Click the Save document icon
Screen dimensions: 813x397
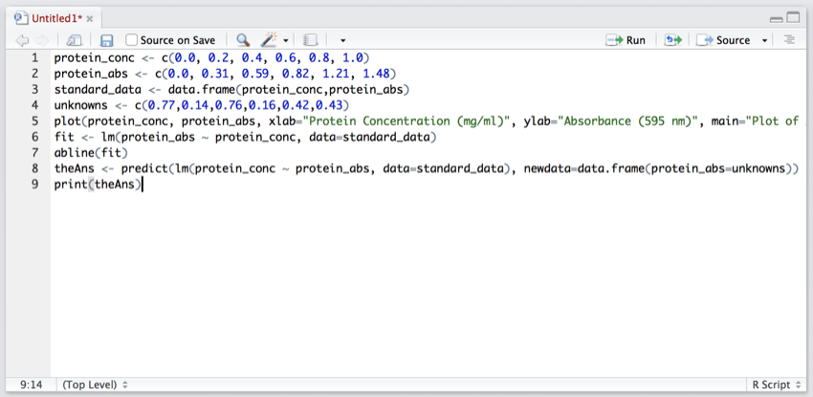tap(107, 40)
